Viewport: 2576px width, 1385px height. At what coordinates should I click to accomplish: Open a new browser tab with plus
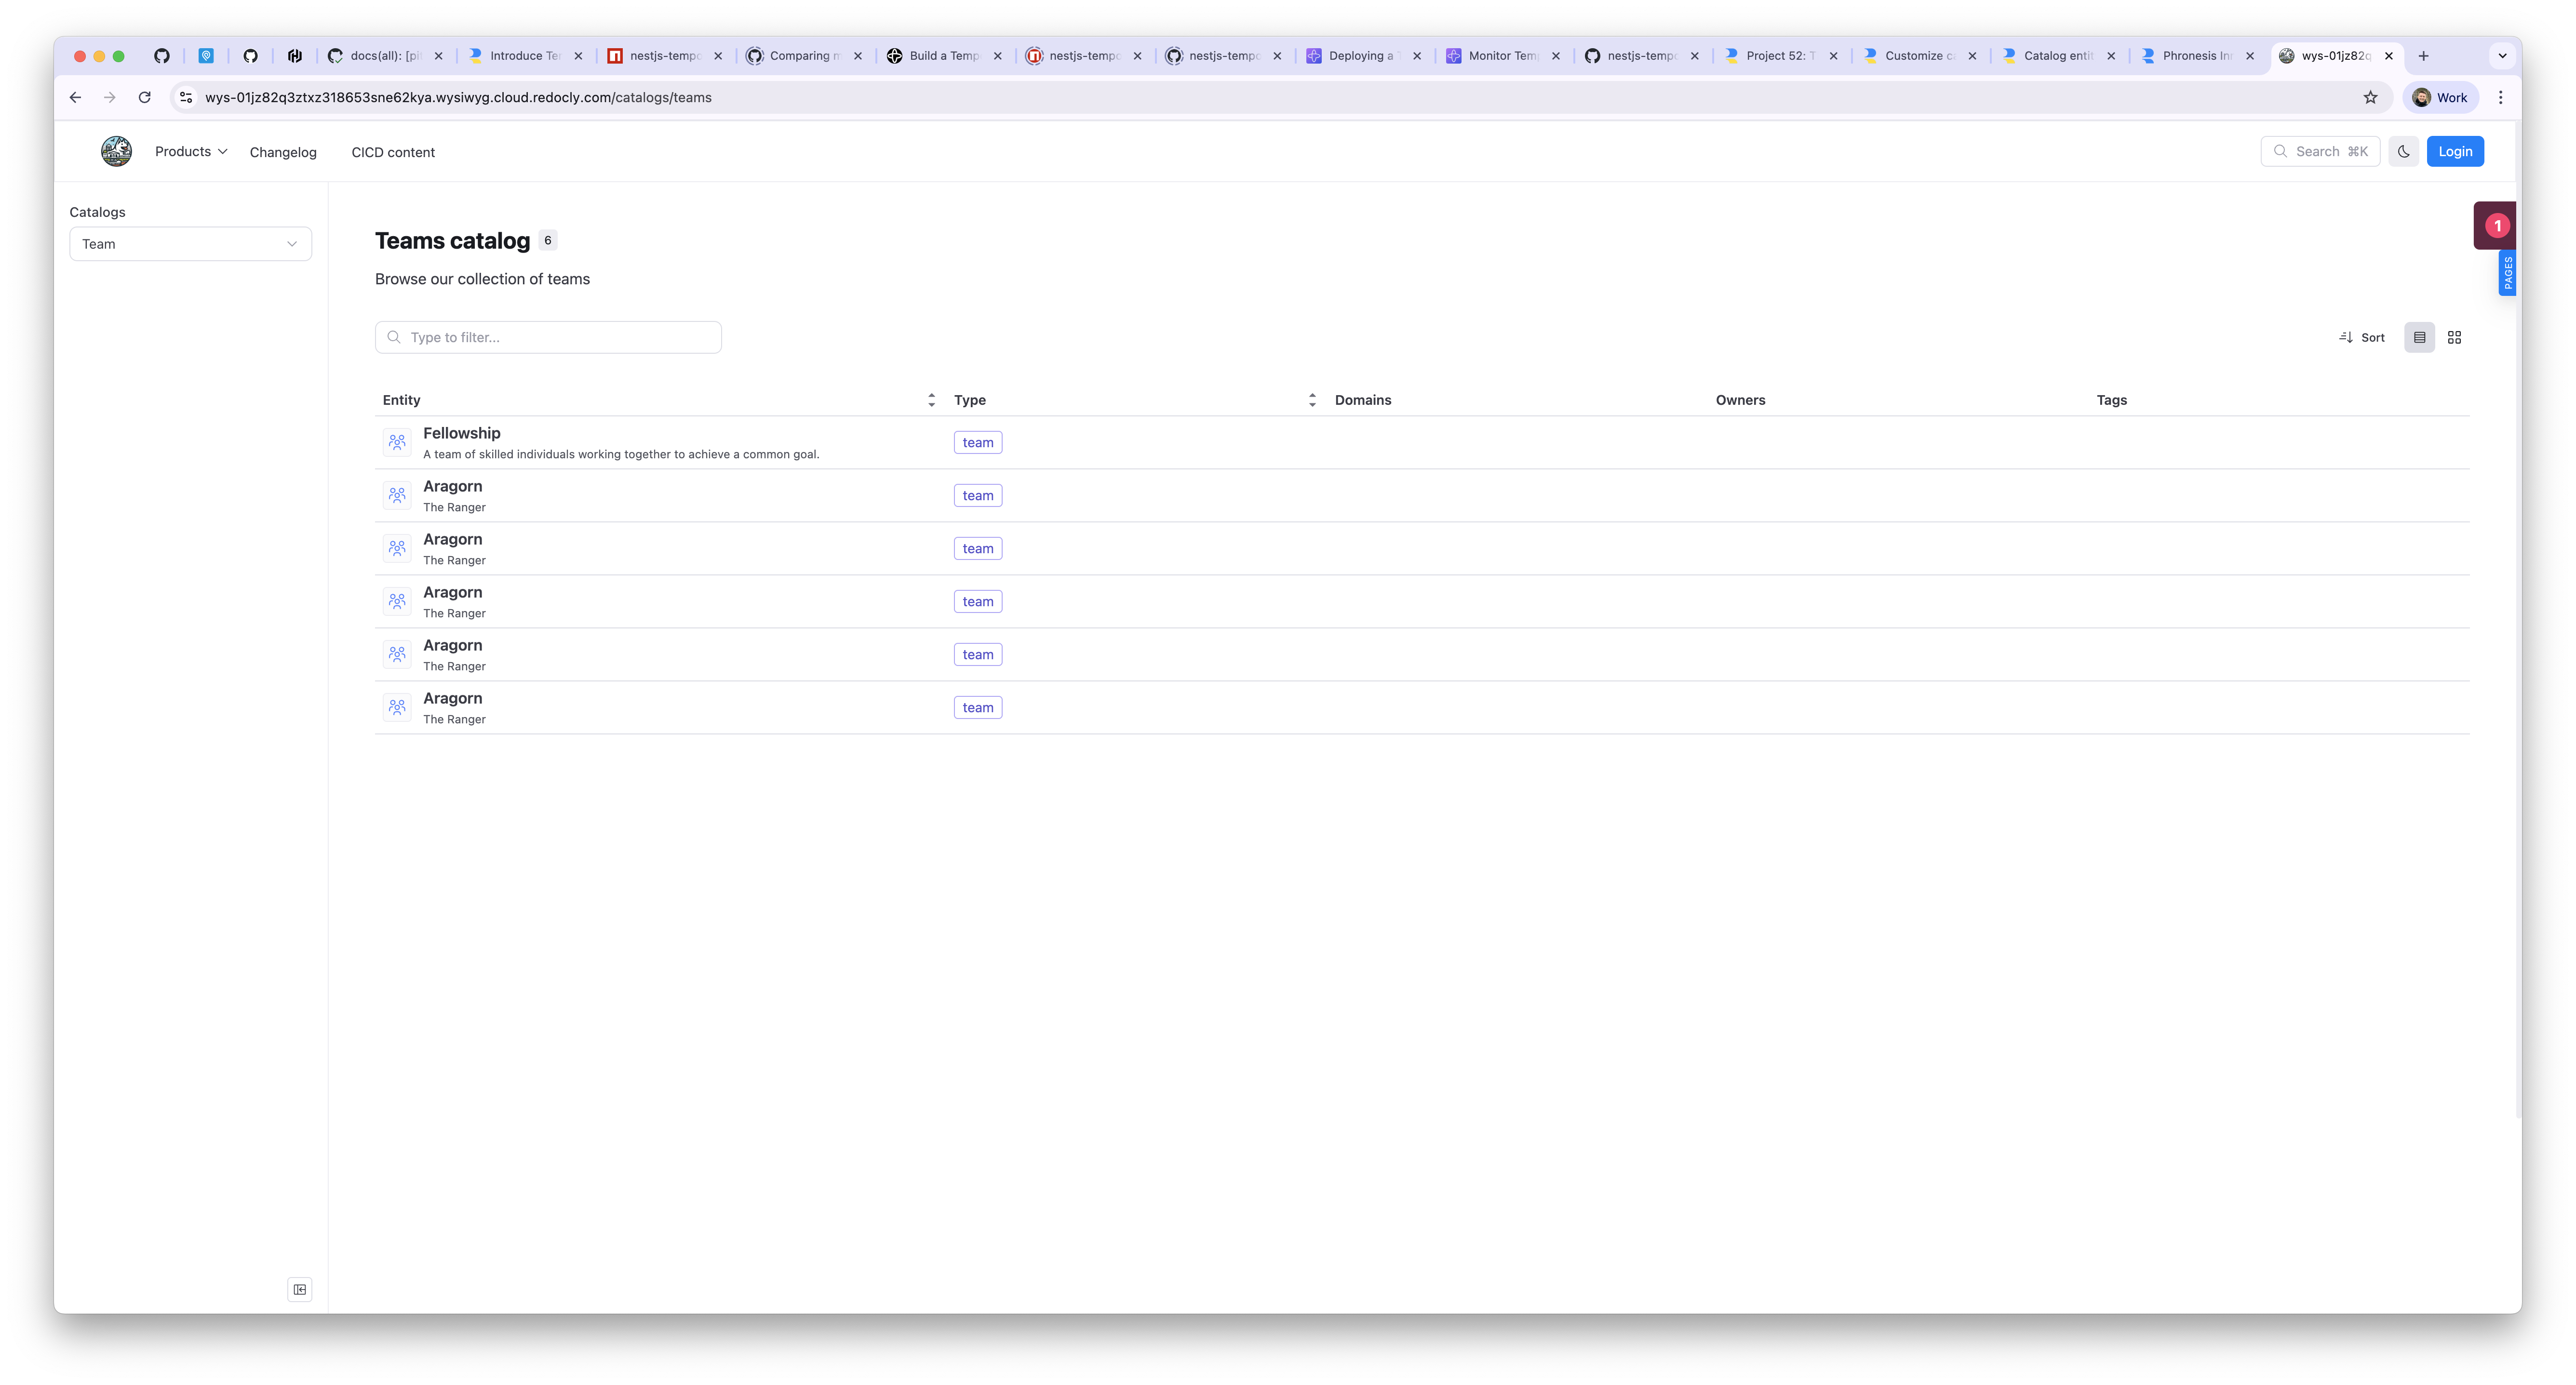[2423, 56]
